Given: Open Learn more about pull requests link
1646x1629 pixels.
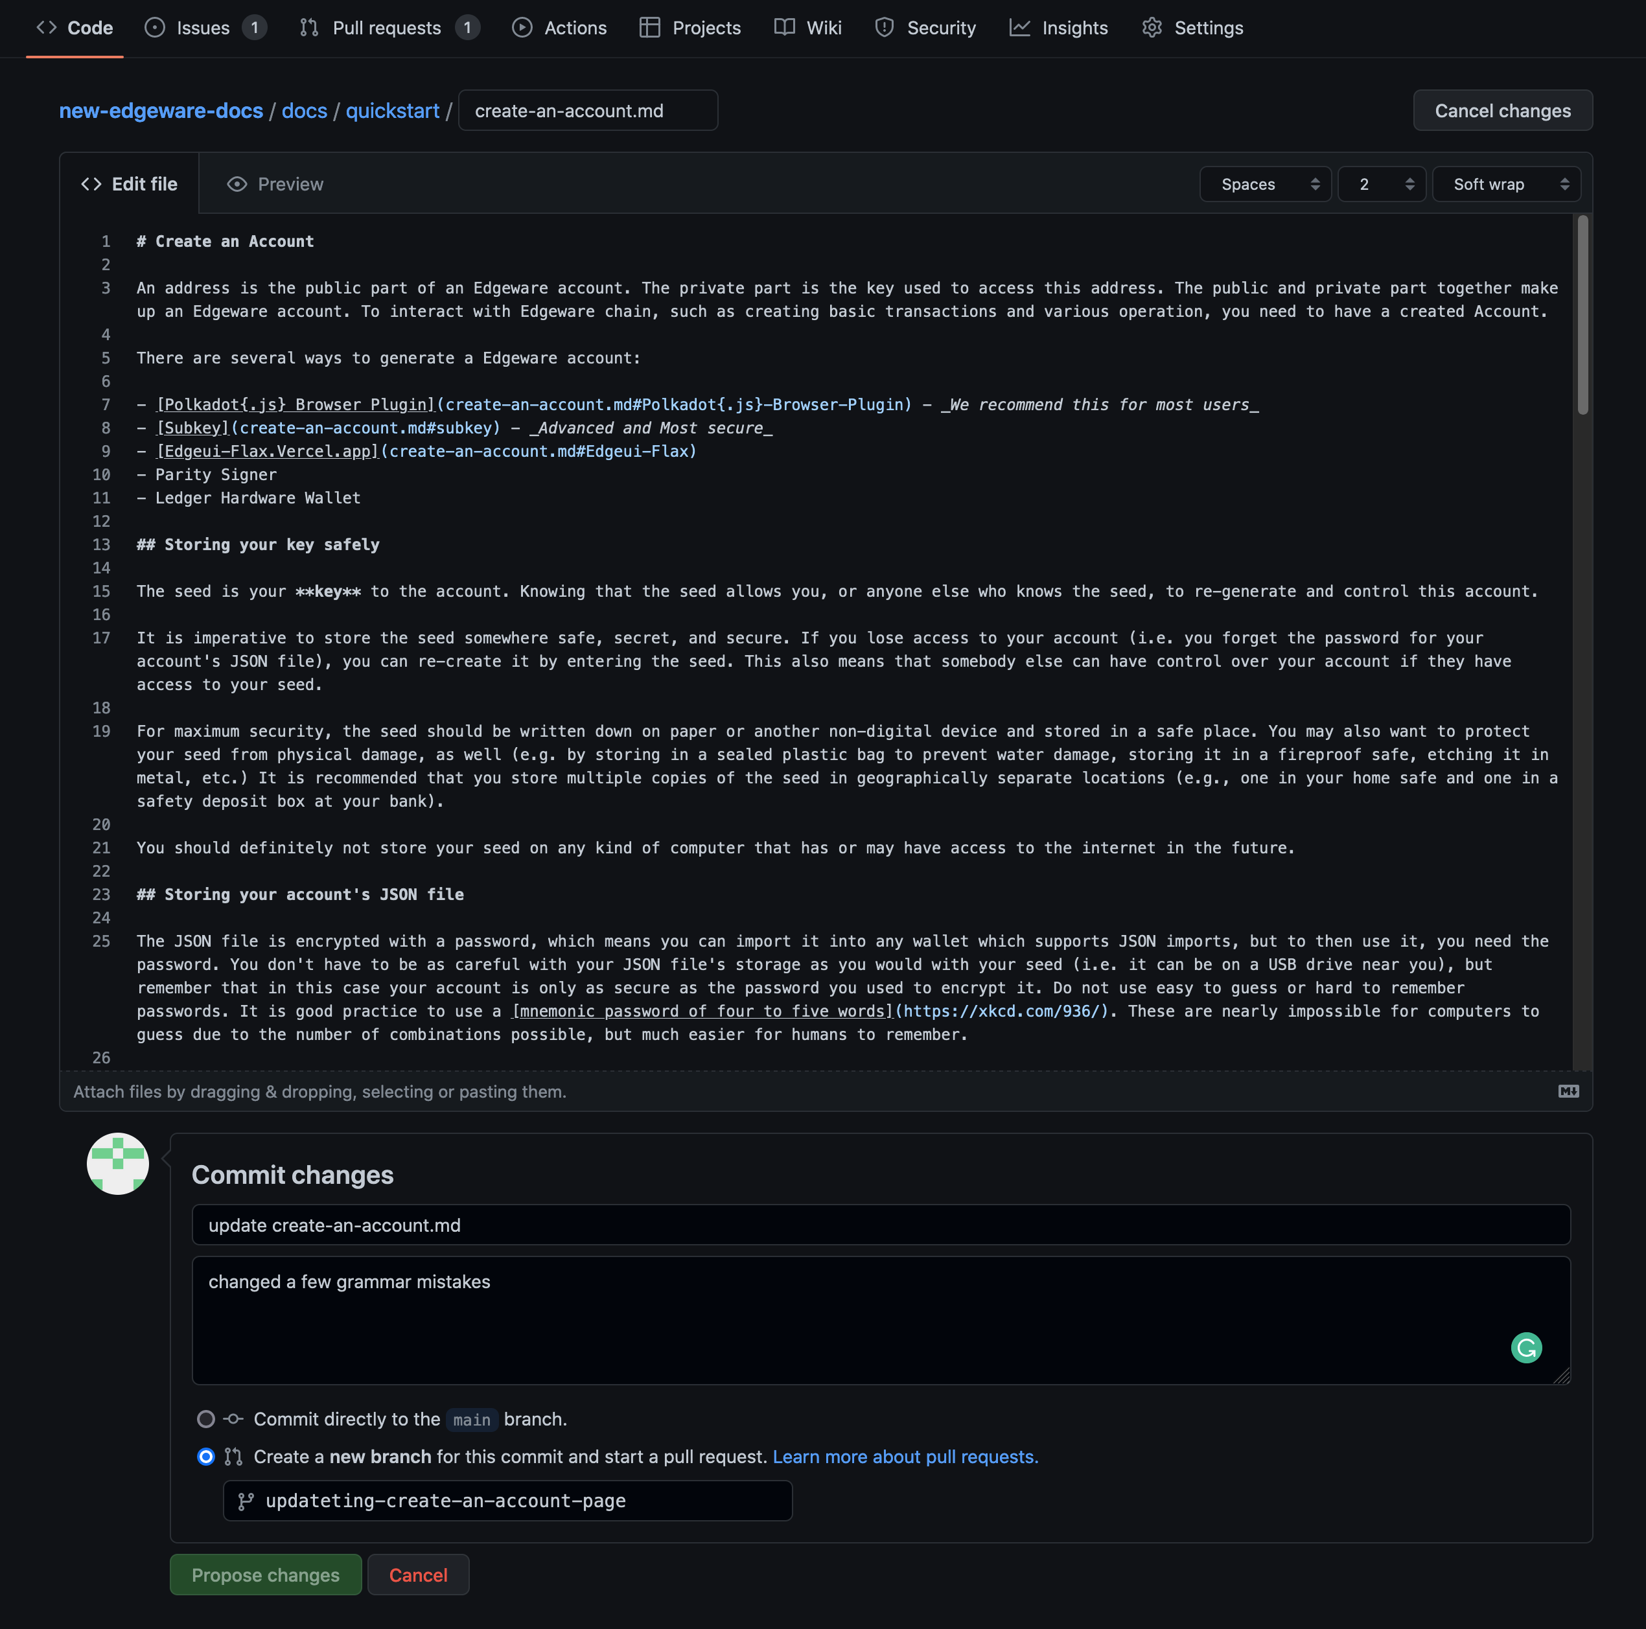Looking at the screenshot, I should (905, 1456).
